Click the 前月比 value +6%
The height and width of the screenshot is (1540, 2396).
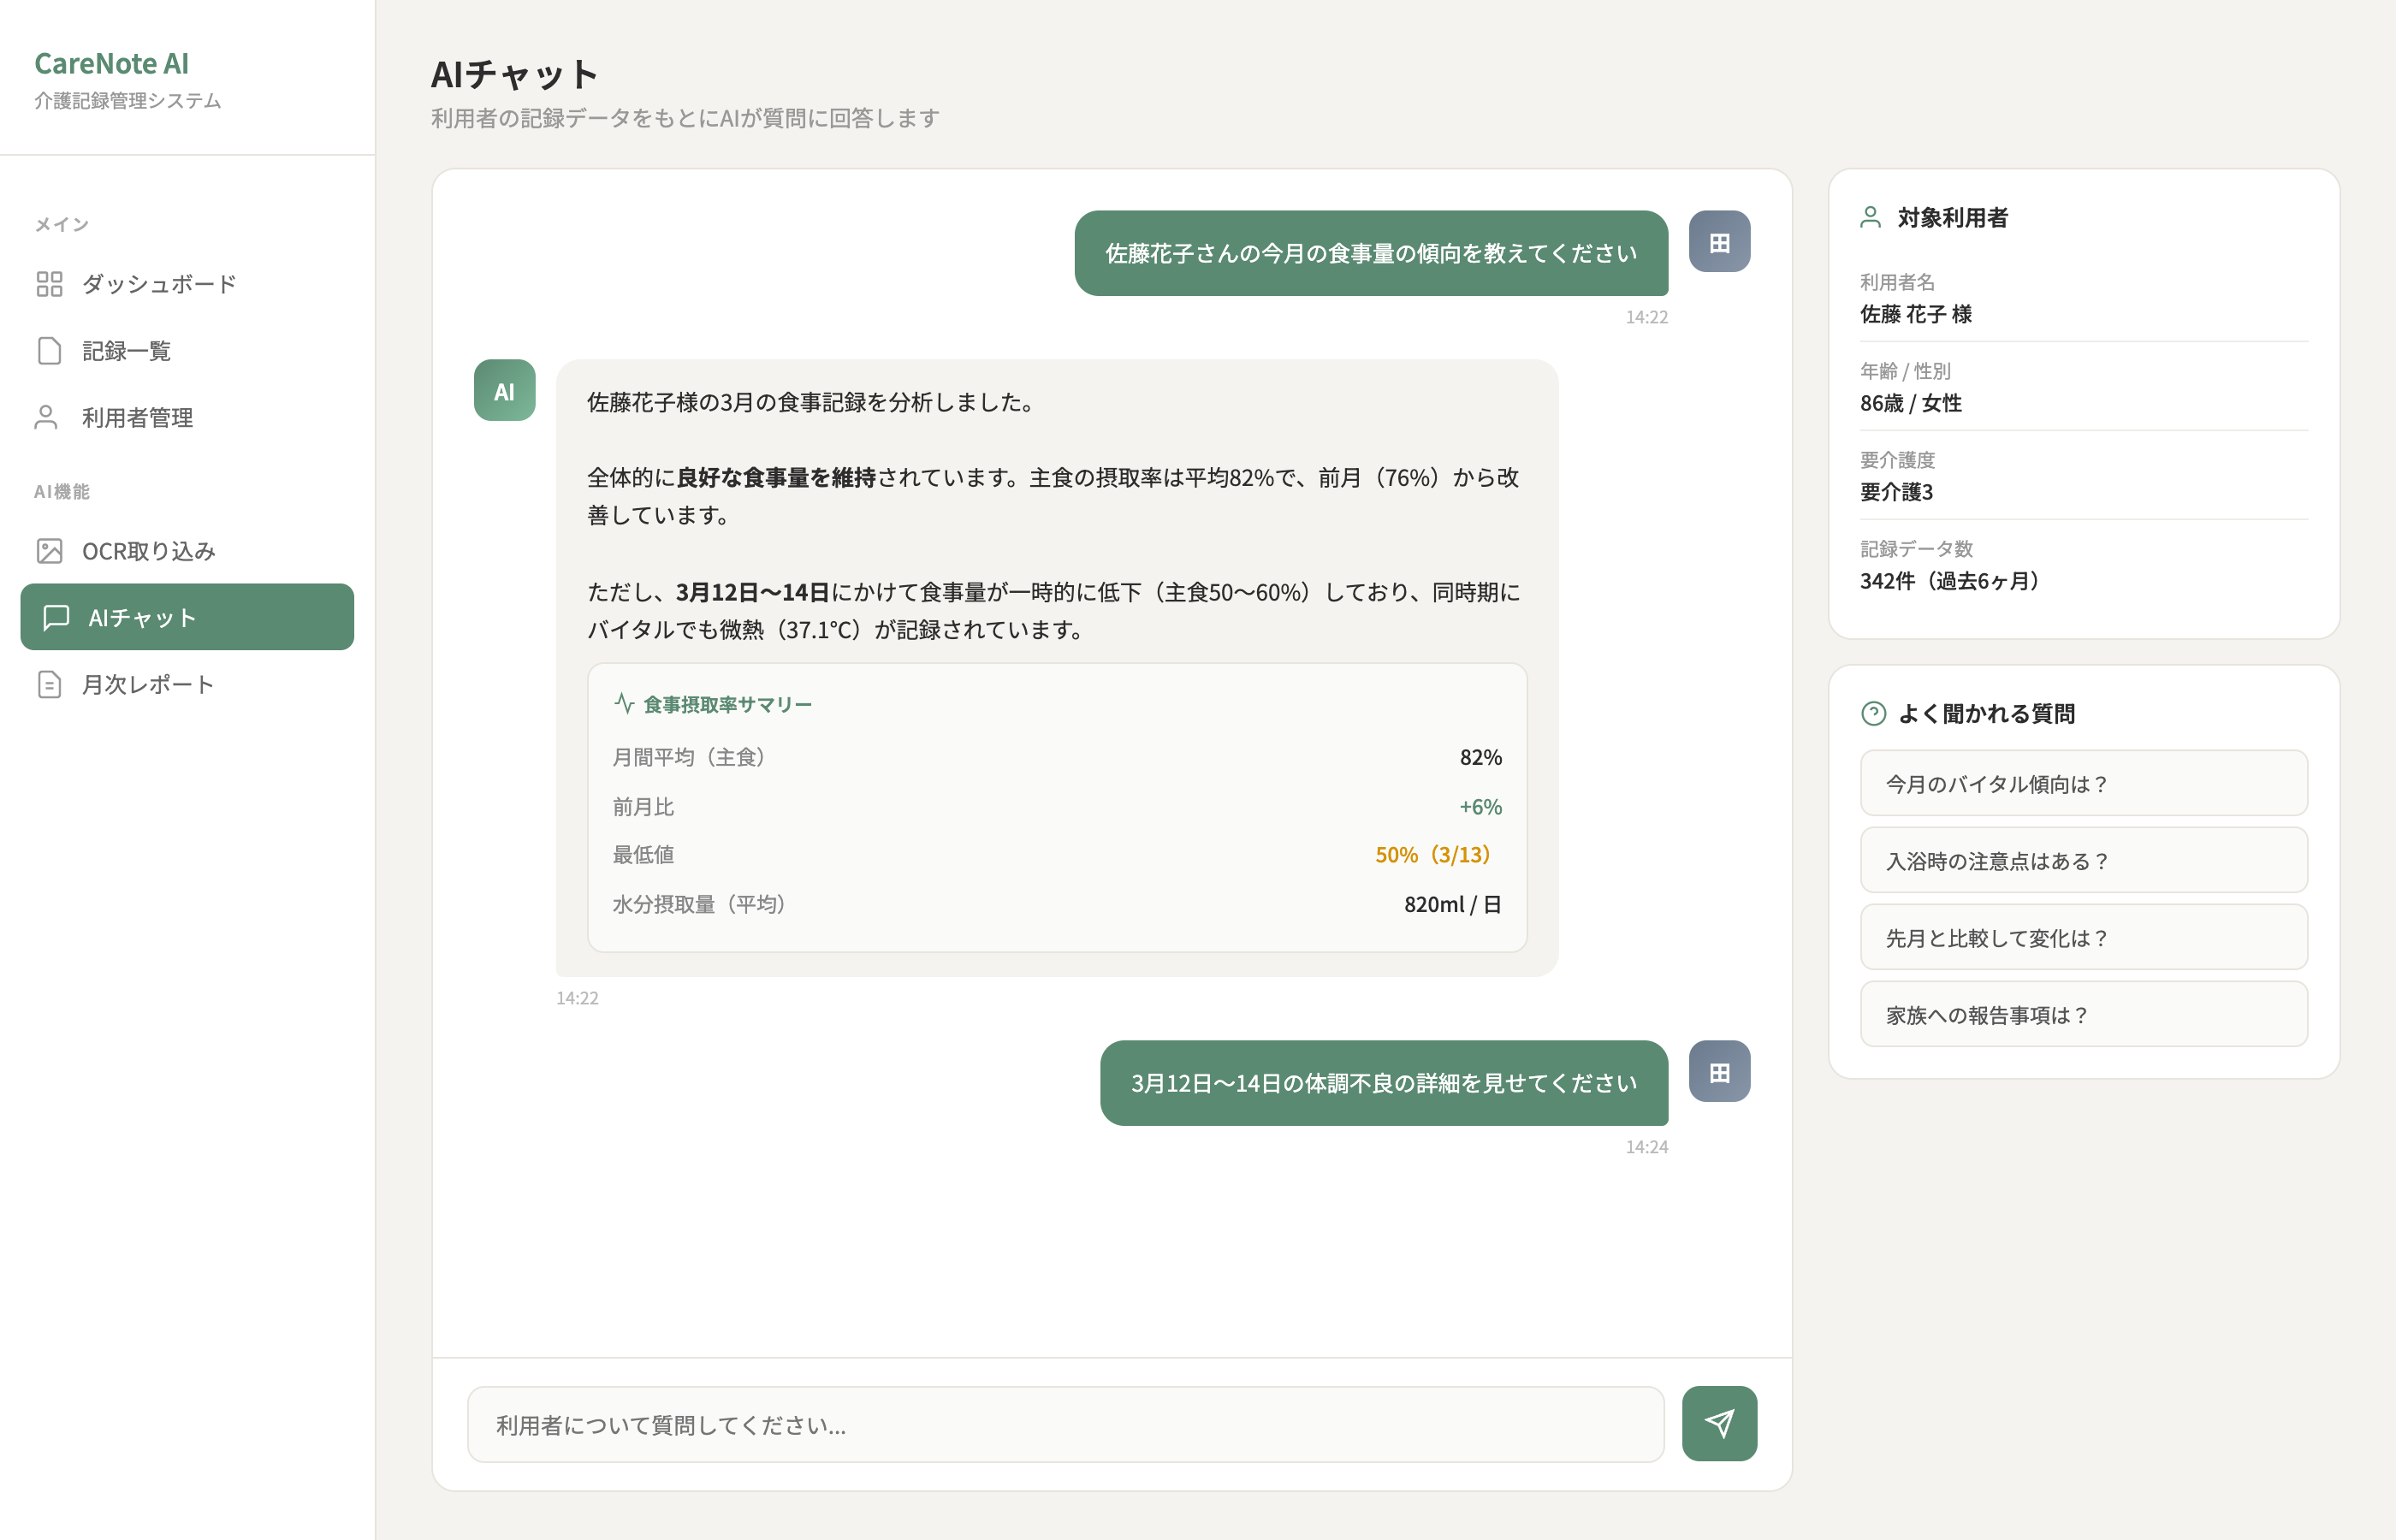[1480, 806]
